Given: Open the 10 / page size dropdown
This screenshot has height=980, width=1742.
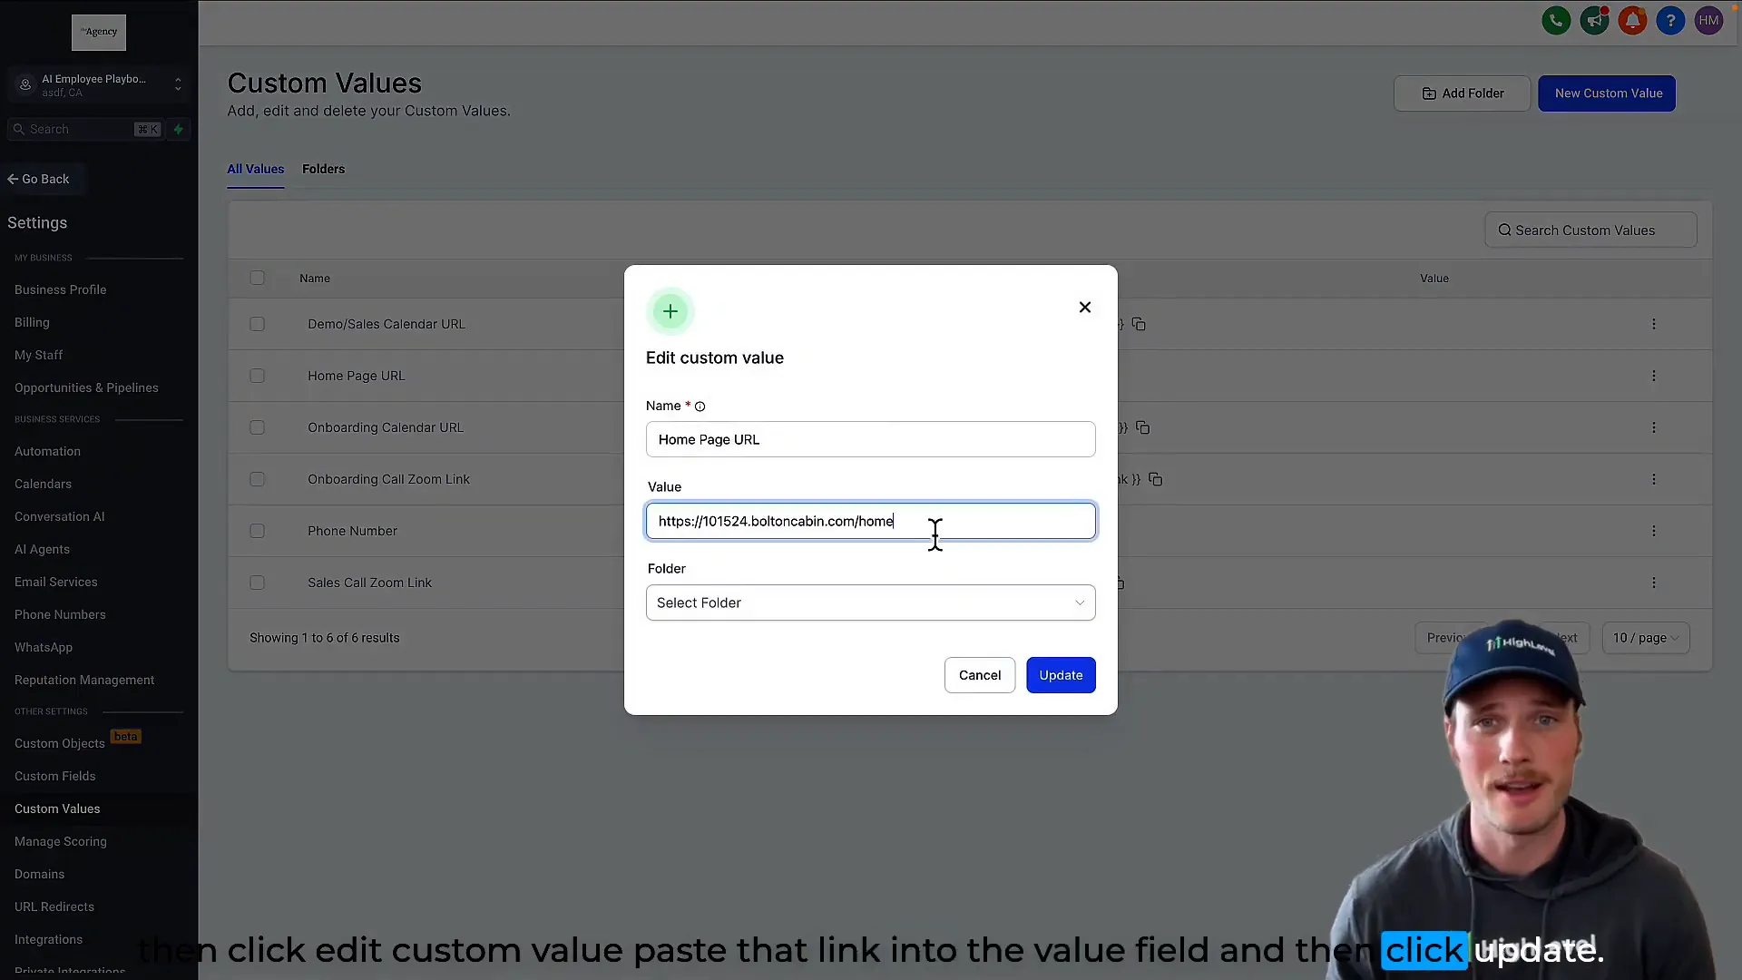Looking at the screenshot, I should click(x=1645, y=638).
